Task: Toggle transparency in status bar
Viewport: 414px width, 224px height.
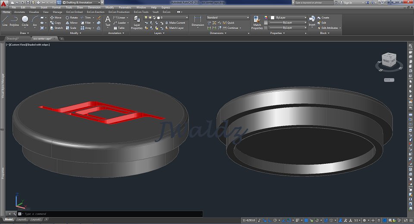Action: tap(306, 220)
